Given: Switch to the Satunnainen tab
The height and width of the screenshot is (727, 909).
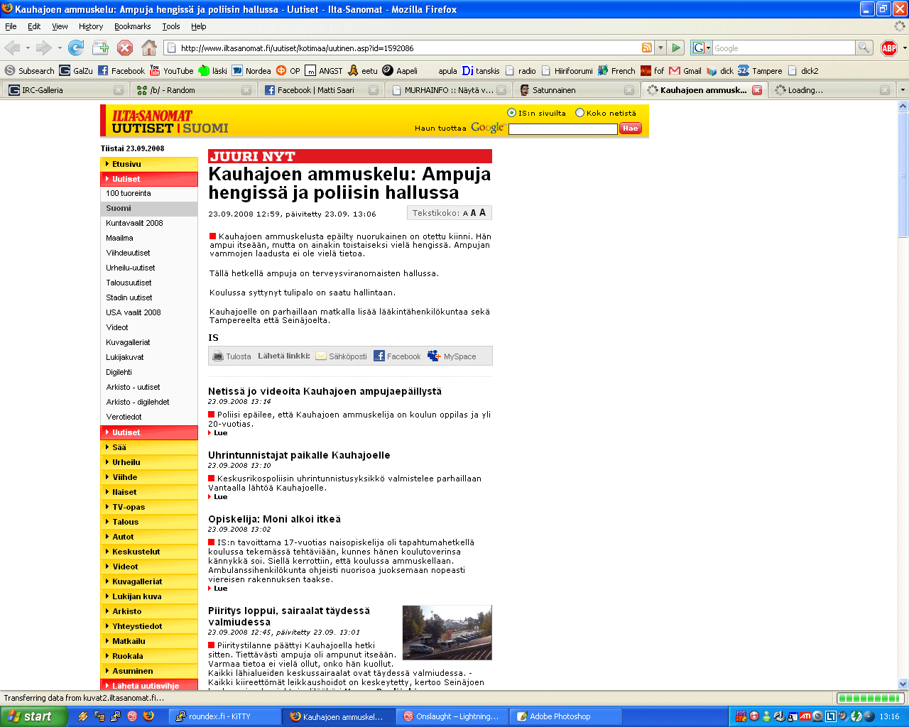Looking at the screenshot, I should (575, 90).
